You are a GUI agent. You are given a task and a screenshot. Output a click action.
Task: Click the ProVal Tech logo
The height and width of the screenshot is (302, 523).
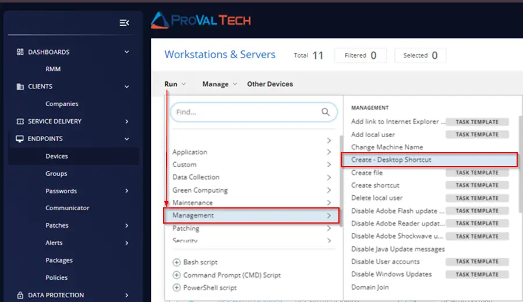point(201,20)
